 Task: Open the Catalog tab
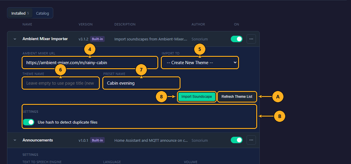[x=42, y=13]
